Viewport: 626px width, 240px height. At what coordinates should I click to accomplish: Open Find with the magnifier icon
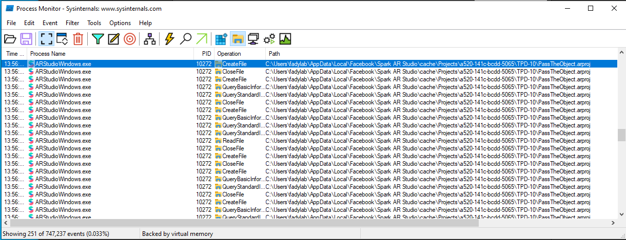pos(185,38)
